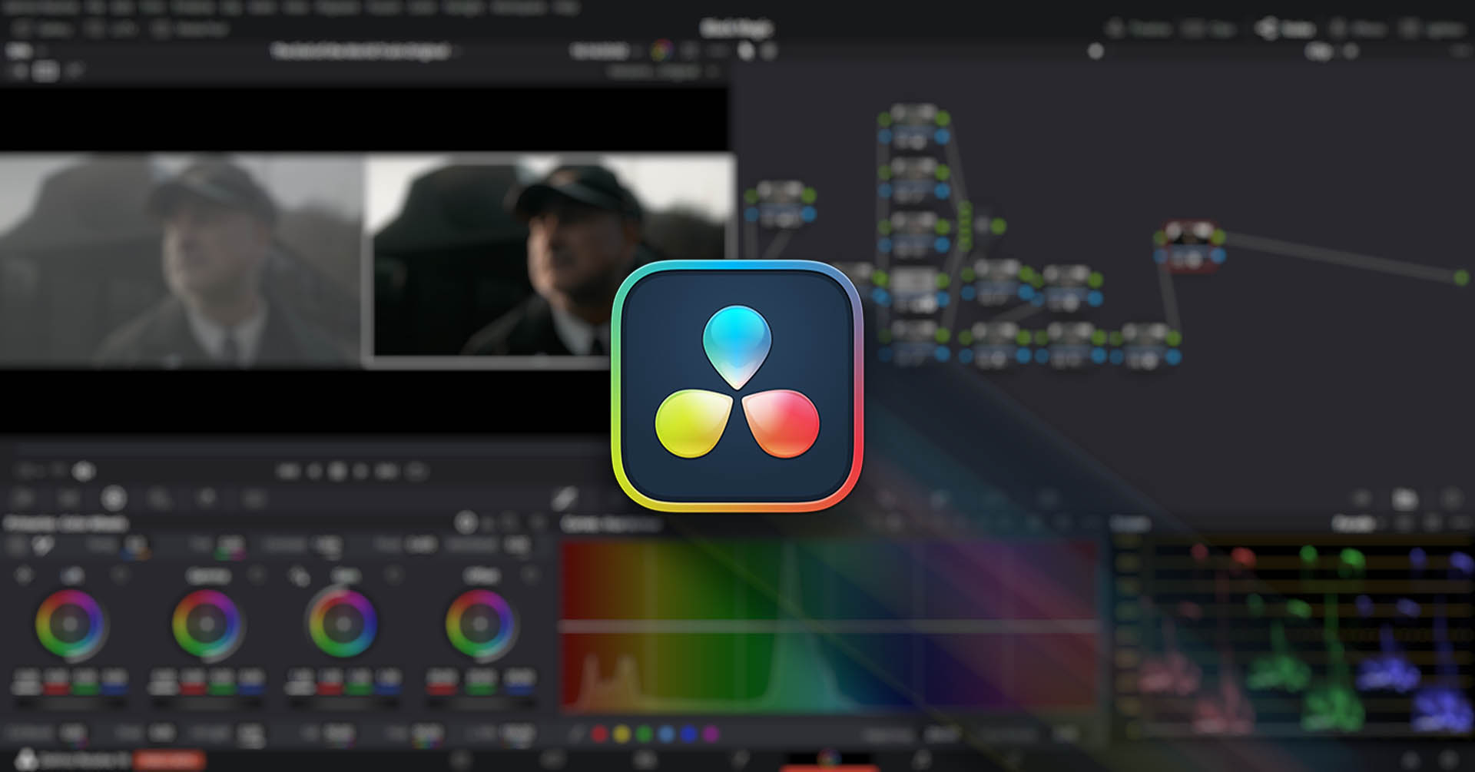Click the red badge beside DaVinci Resolve name
The image size is (1475, 772).
(x=168, y=760)
